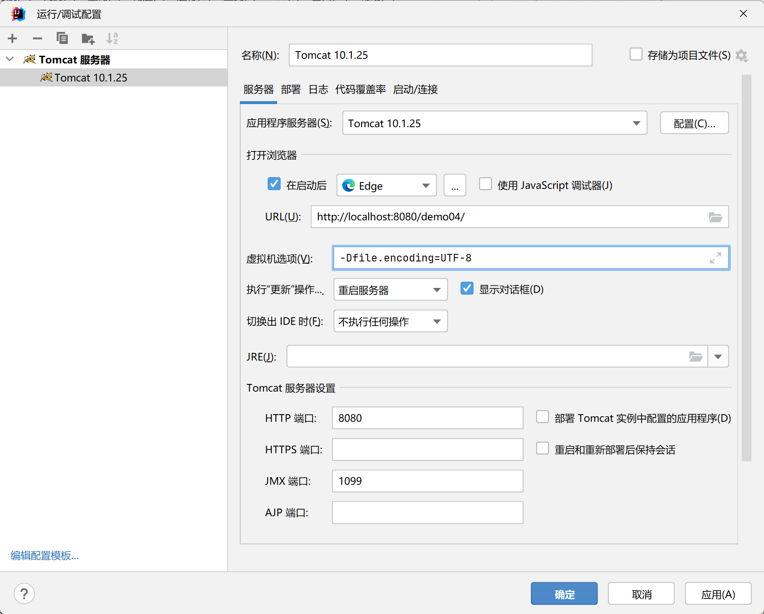Click the folder icon in the URL field

[715, 217]
